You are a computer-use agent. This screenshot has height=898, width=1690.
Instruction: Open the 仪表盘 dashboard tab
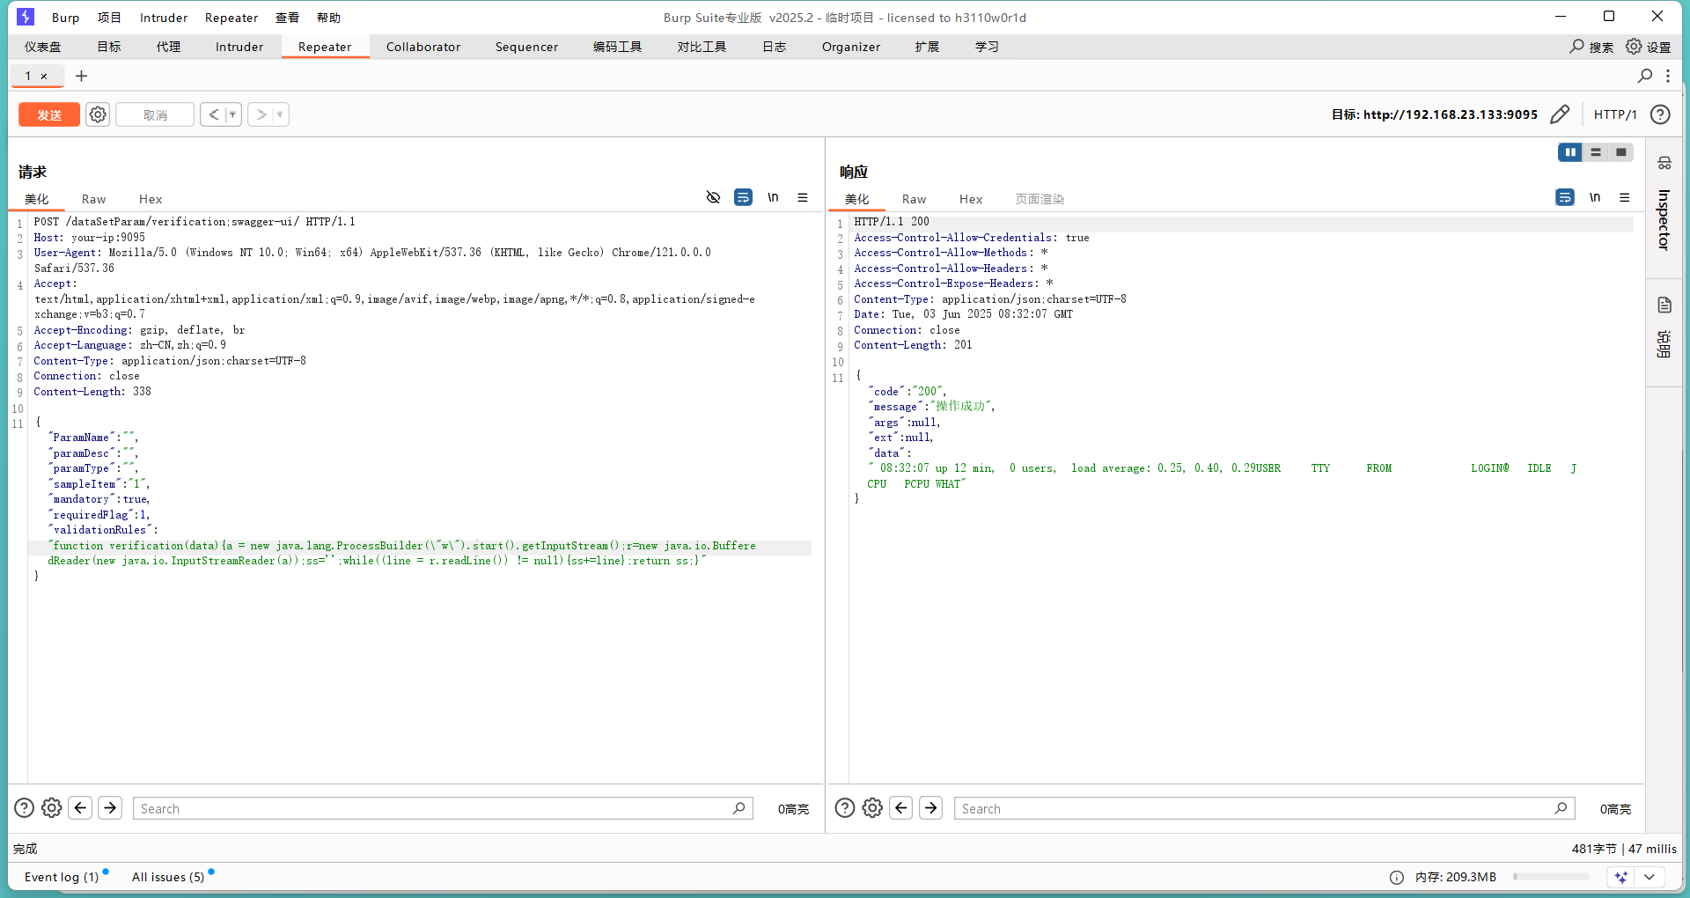point(42,47)
